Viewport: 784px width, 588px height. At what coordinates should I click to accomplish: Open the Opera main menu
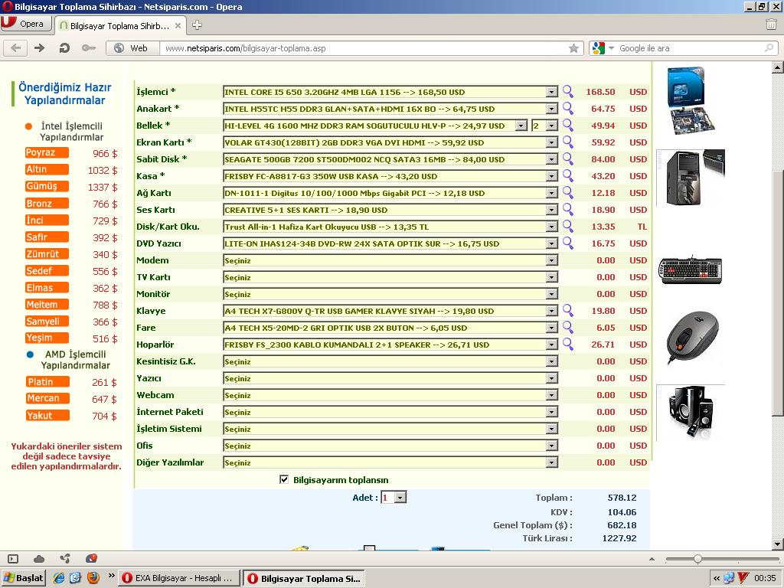[x=24, y=24]
